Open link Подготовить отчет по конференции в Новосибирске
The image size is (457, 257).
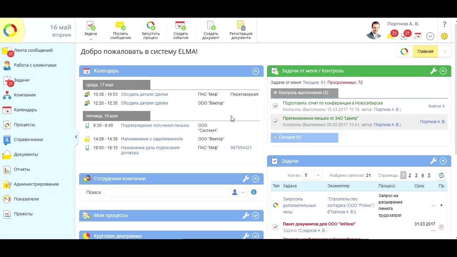333,103
